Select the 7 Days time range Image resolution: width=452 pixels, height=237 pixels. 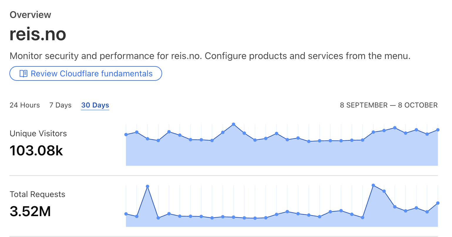click(60, 105)
